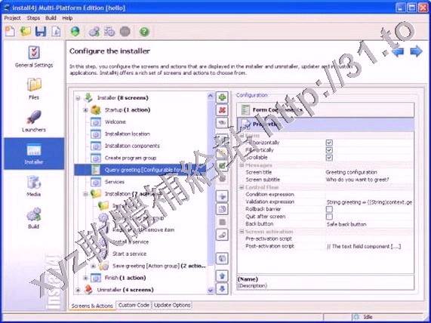Image resolution: width=431 pixels, height=323 pixels.
Task: Edit the Validation expression value
Action: point(369,202)
